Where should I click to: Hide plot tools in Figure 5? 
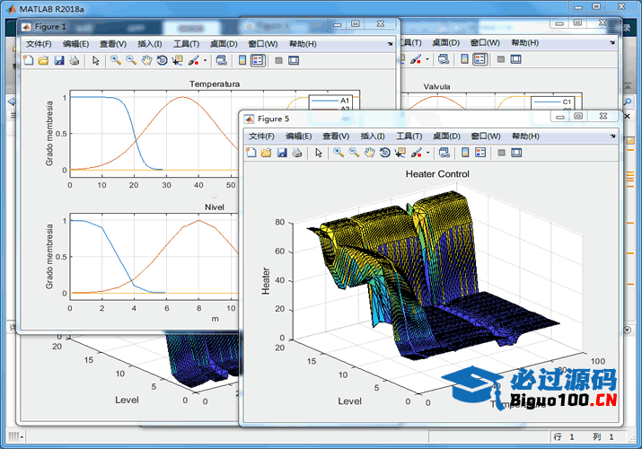coord(502,153)
